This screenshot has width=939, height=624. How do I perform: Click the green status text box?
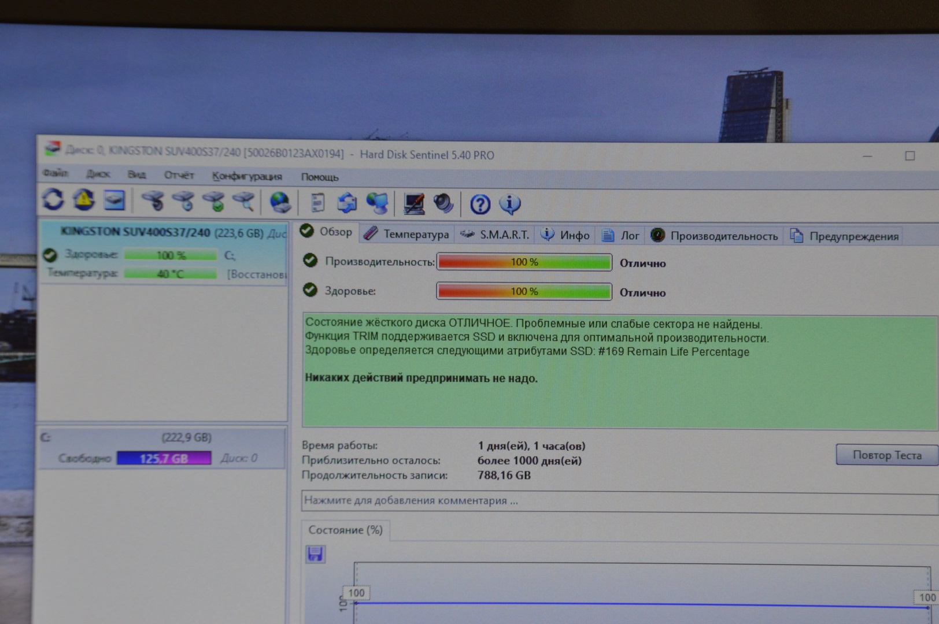[619, 373]
